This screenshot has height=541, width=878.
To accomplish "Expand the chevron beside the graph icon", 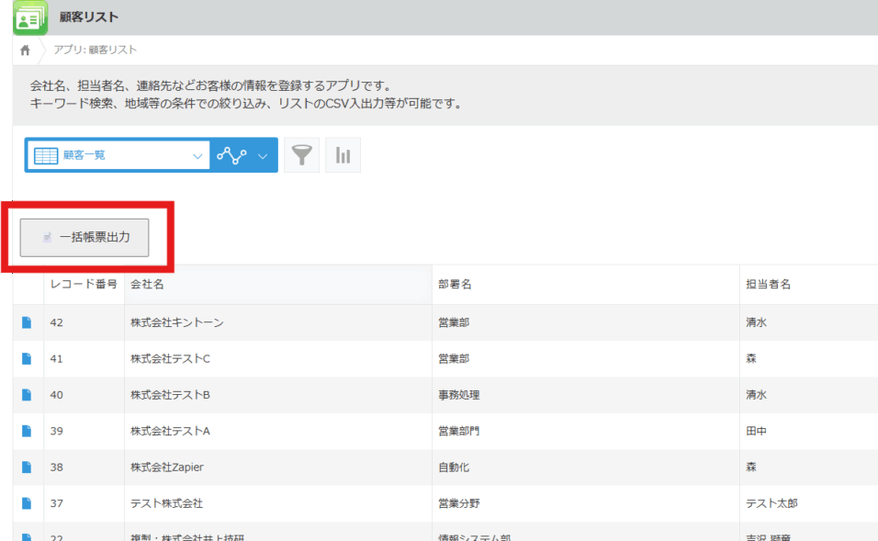I will click(264, 155).
